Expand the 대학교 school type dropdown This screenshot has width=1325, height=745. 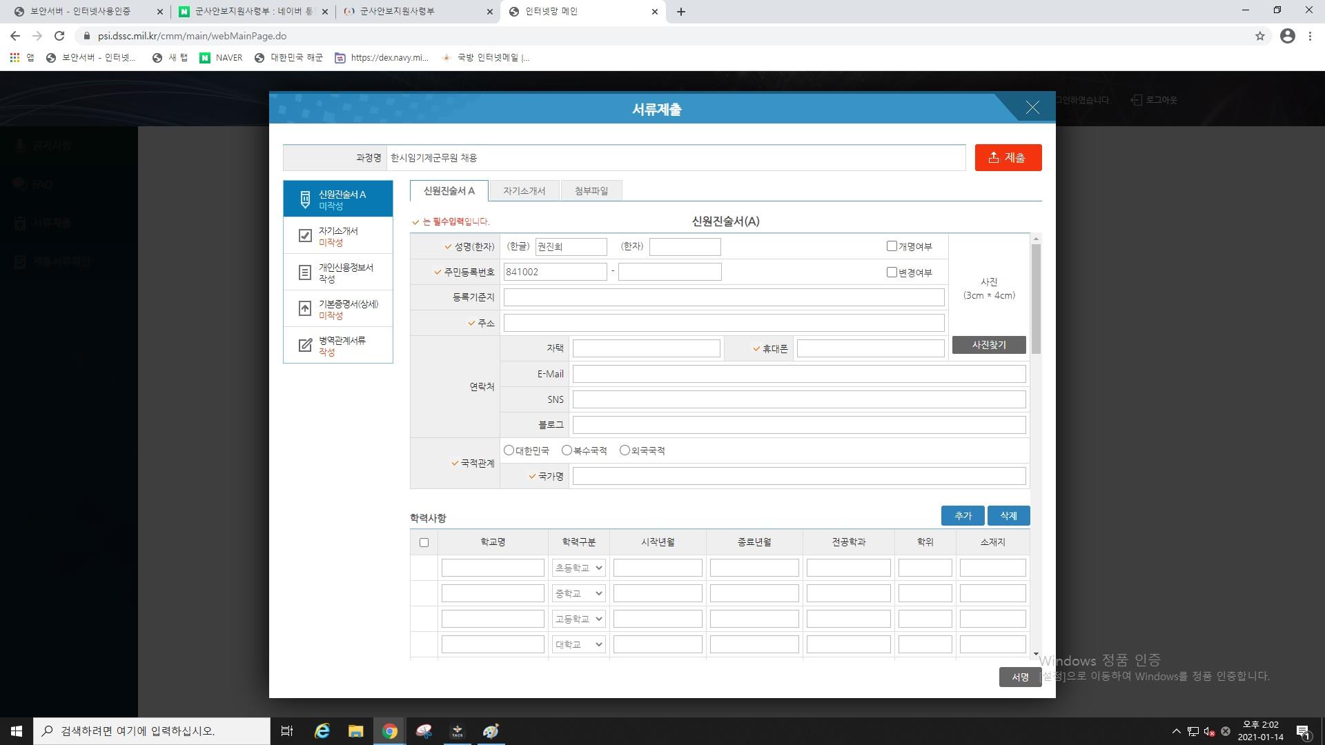click(x=578, y=644)
